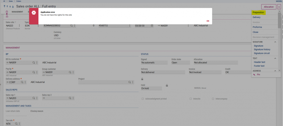Toggle the Intersite checkbox

pyautogui.click(x=191, y=99)
